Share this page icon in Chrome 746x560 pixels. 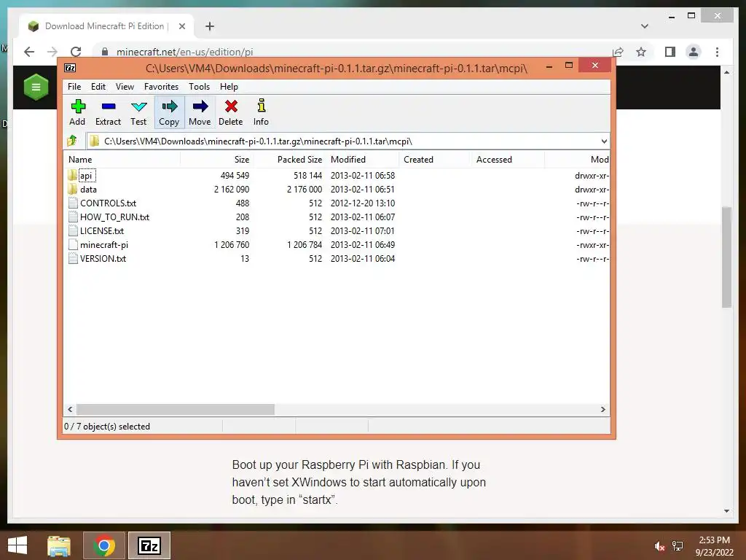618,52
